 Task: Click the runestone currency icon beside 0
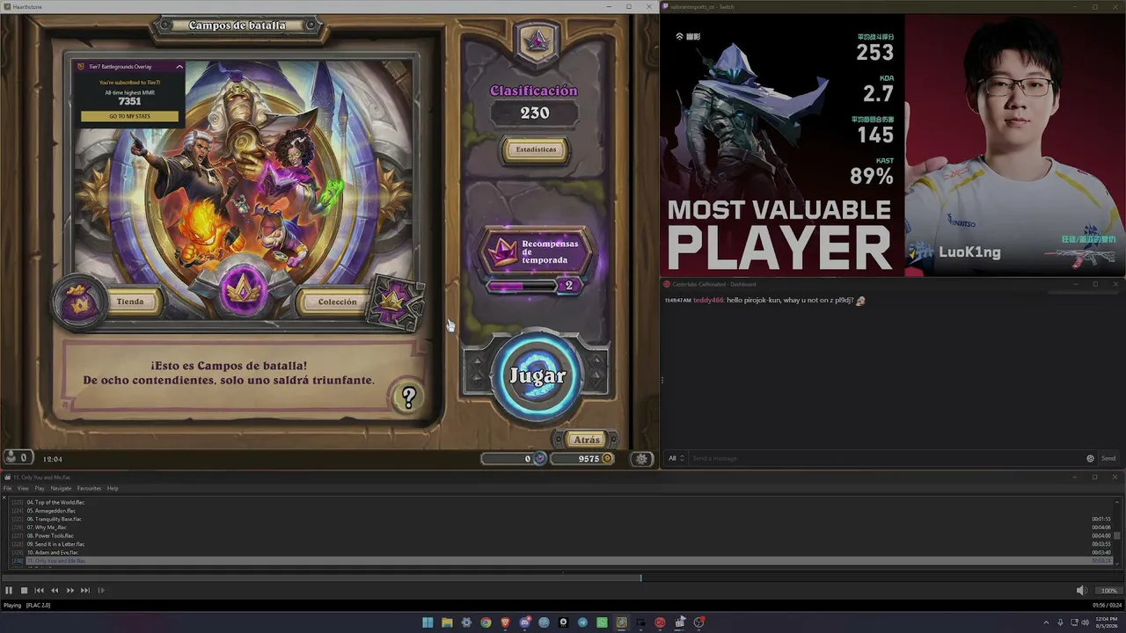[x=540, y=459]
